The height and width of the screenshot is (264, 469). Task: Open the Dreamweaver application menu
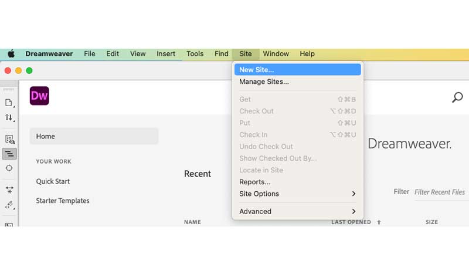click(49, 54)
